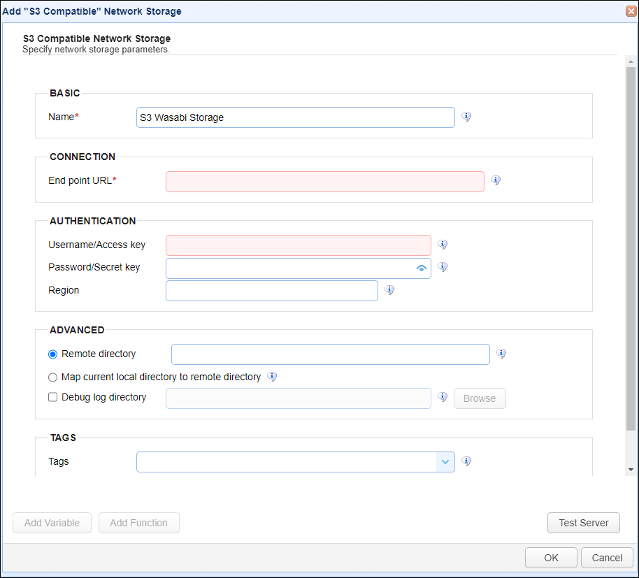Click info icon next to Tags dropdown
This screenshot has height=578, width=639.
coord(466,461)
